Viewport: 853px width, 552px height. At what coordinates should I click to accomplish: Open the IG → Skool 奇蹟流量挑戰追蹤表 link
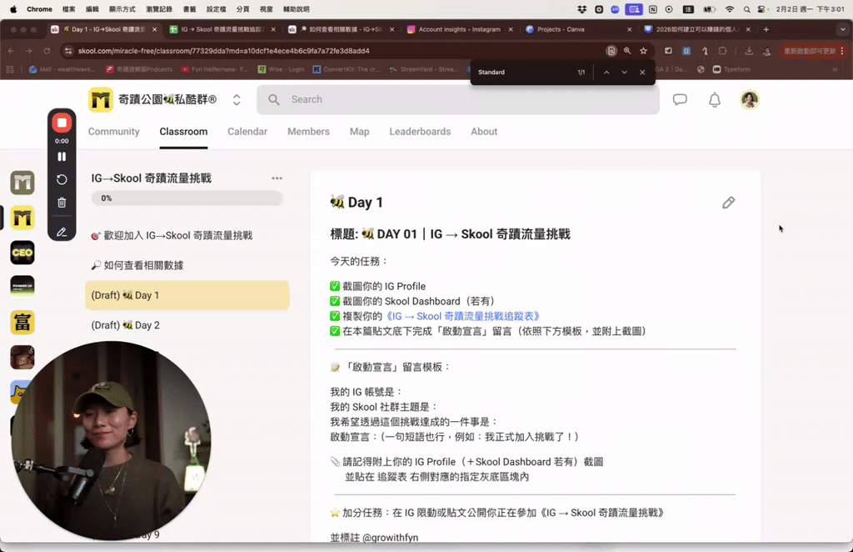[462, 316]
